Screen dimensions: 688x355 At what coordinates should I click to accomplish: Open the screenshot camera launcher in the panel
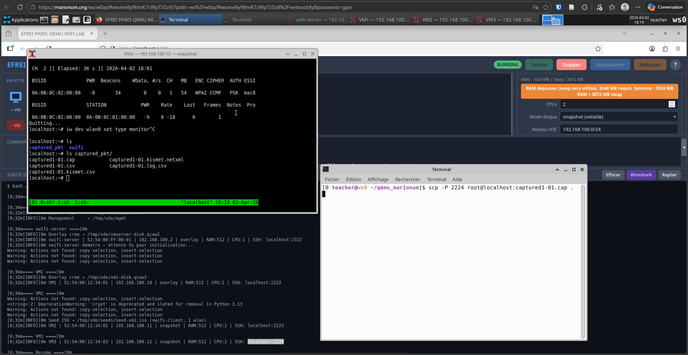[76, 20]
